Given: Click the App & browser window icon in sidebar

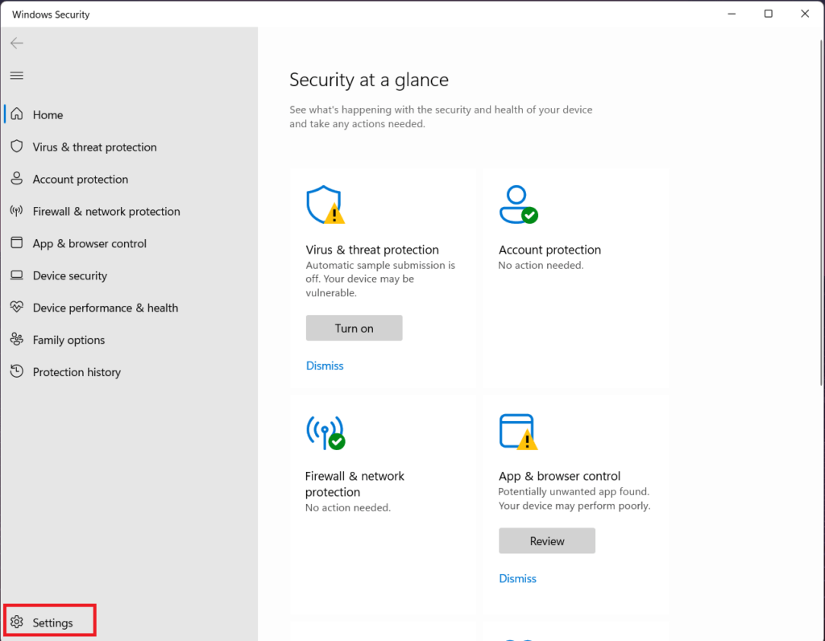Looking at the screenshot, I should click(x=17, y=242).
